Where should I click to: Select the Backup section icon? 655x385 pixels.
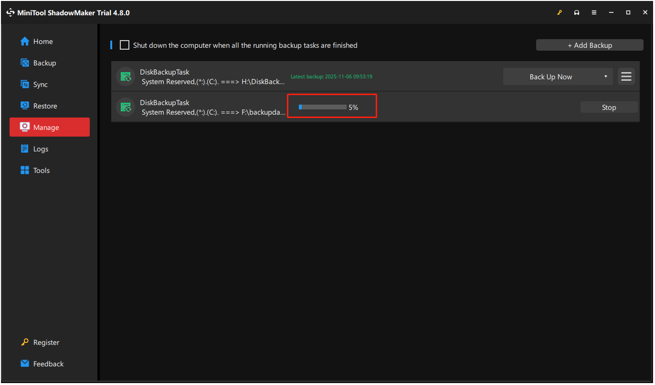tap(24, 63)
